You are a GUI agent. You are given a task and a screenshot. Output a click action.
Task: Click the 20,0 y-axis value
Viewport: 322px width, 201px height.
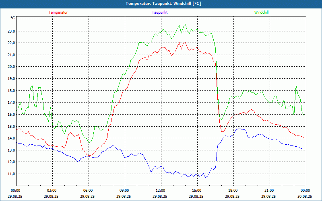pyautogui.click(x=12, y=67)
